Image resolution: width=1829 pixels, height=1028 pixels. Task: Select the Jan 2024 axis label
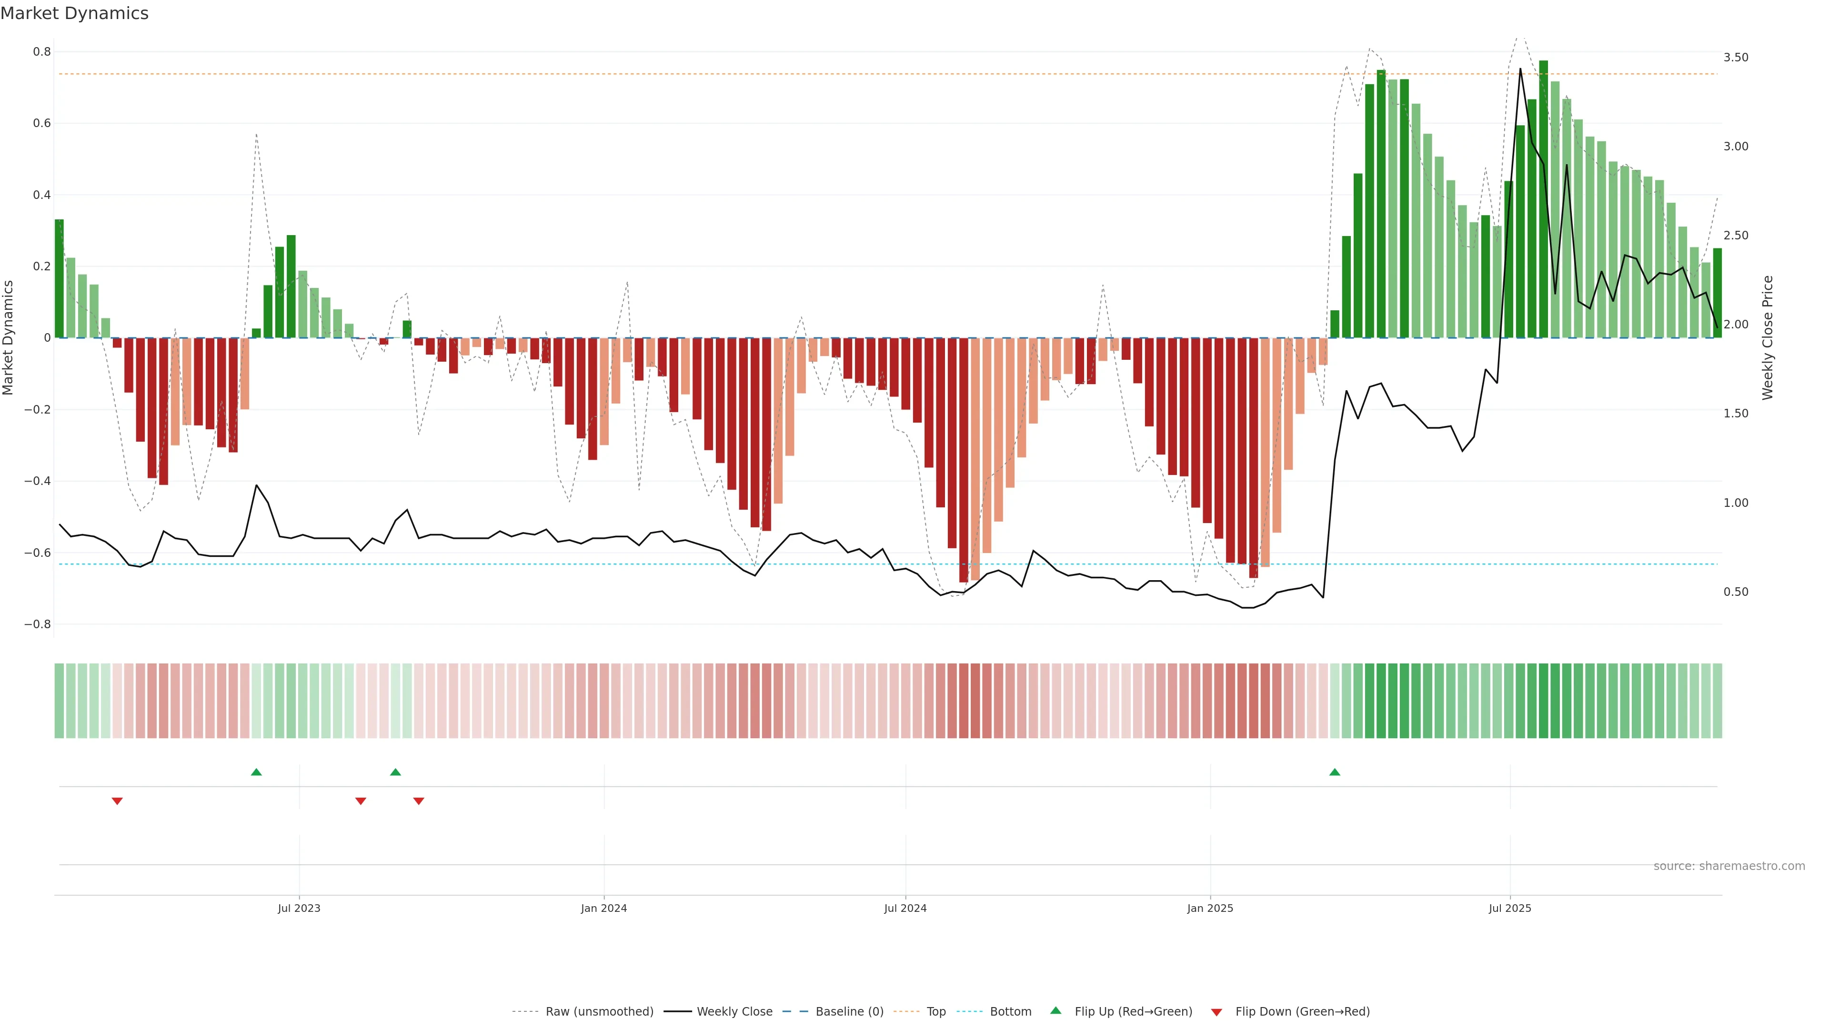coord(603,908)
